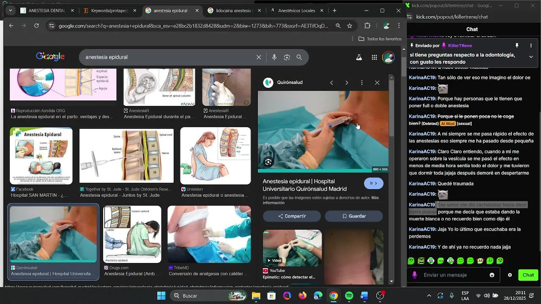Screen dimensions: 541x304
Task: Show next image in preview panel
Action: click(347, 83)
